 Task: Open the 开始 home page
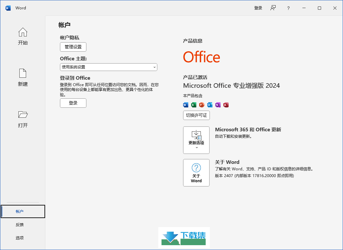[23, 36]
